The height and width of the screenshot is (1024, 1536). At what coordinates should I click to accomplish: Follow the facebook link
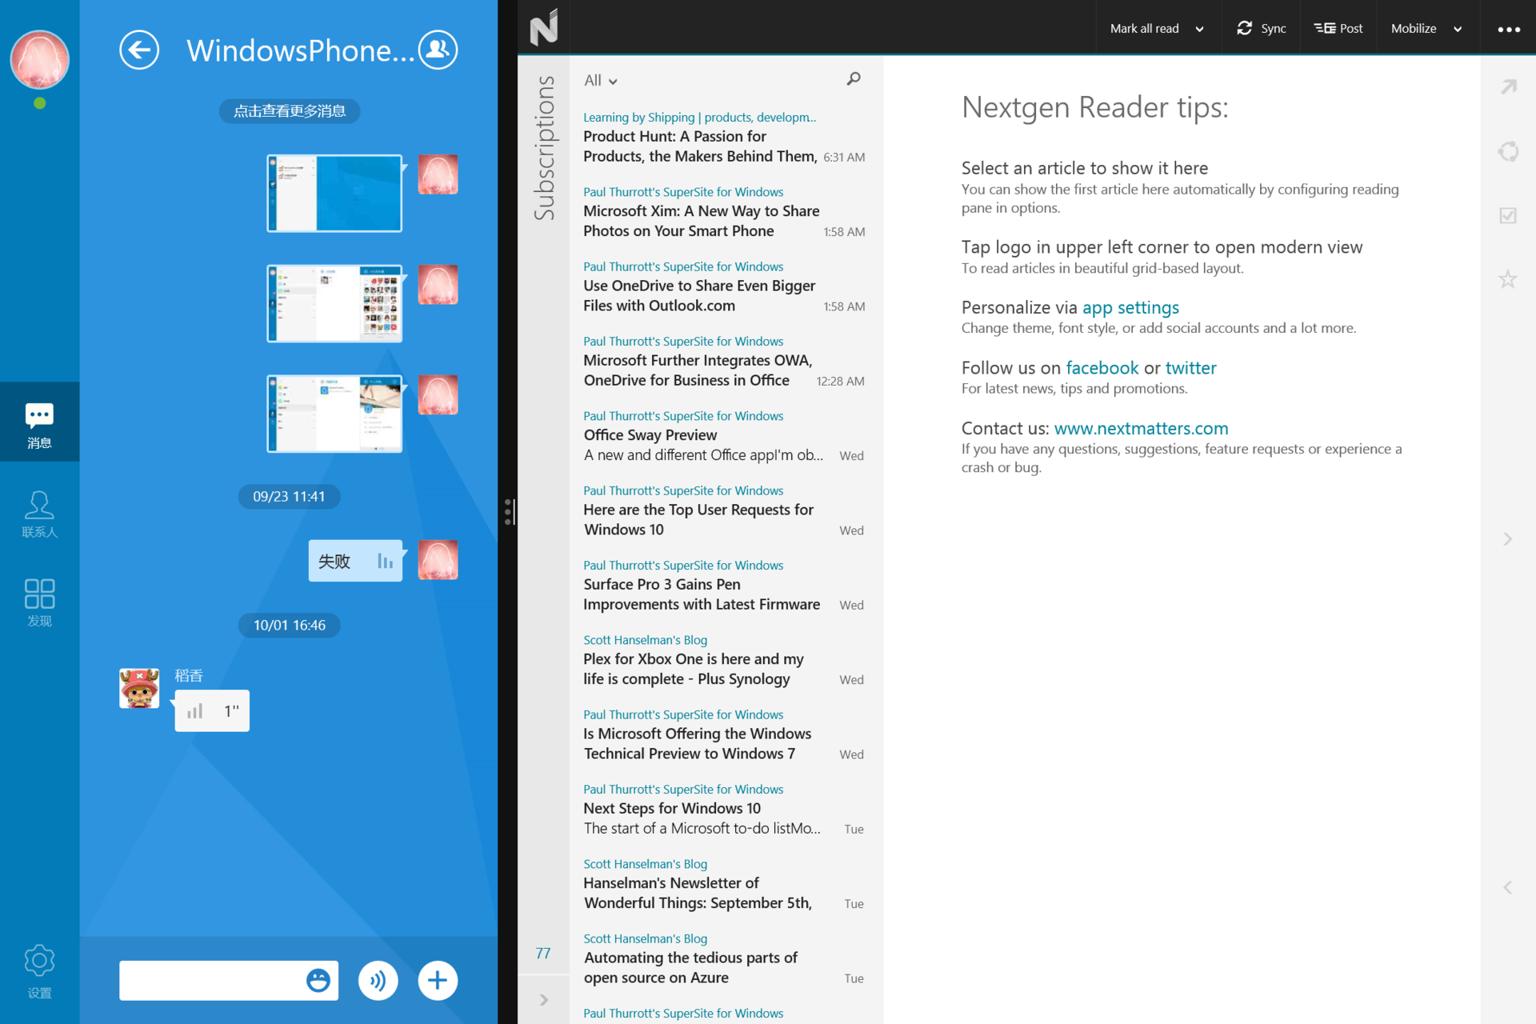1102,368
